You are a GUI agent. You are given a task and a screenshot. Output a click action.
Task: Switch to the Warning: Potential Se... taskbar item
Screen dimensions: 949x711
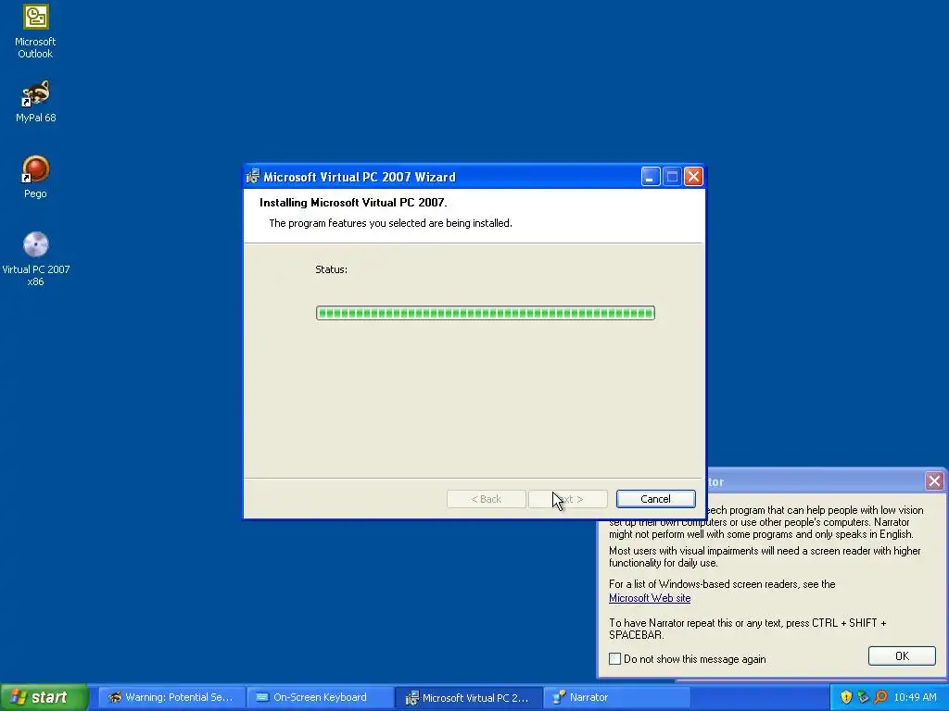tap(171, 697)
